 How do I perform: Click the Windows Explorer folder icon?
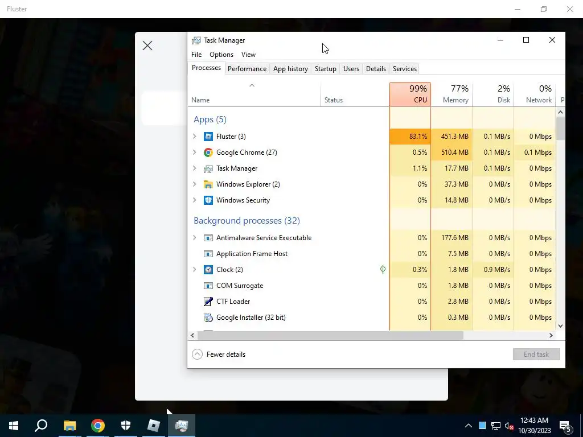point(208,184)
